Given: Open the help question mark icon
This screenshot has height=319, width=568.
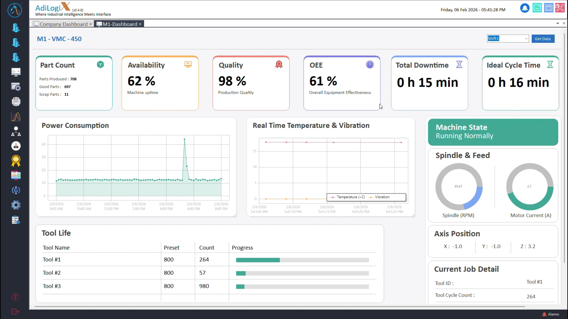Looking at the screenshot, I should coord(15,297).
